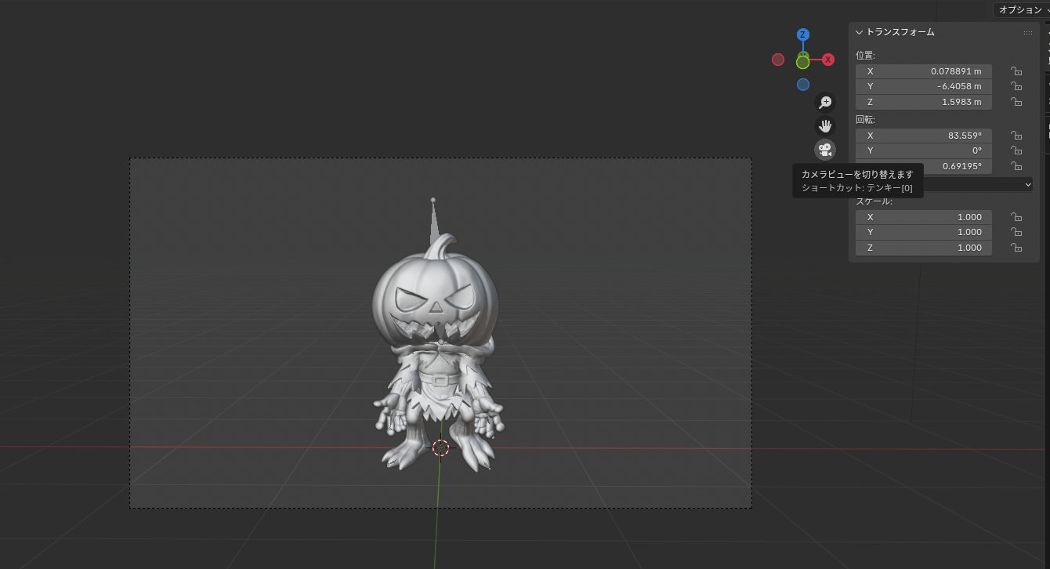The image size is (1050, 569).
Task: Click the red X sphere on the navigation gizmo
Action: tap(827, 59)
